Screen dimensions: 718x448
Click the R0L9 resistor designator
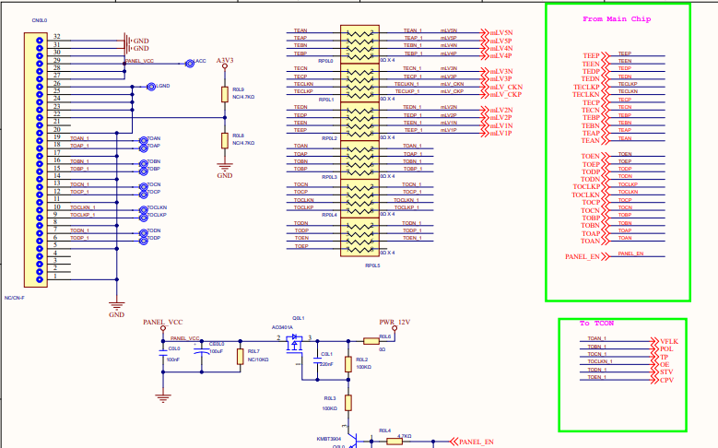(x=238, y=89)
